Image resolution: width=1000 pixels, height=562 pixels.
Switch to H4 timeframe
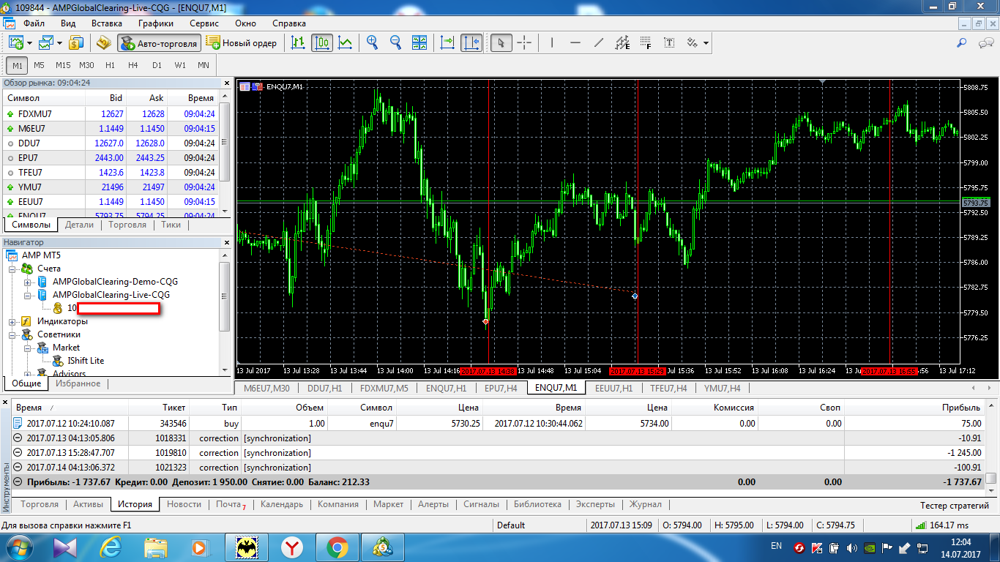(x=133, y=65)
